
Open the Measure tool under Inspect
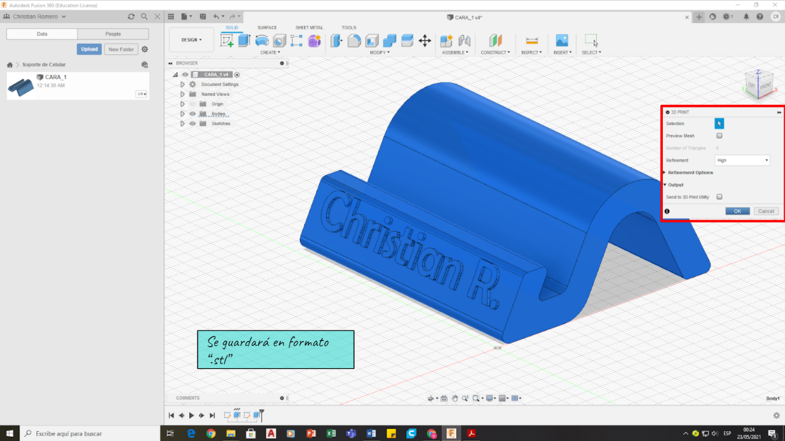tap(532, 41)
